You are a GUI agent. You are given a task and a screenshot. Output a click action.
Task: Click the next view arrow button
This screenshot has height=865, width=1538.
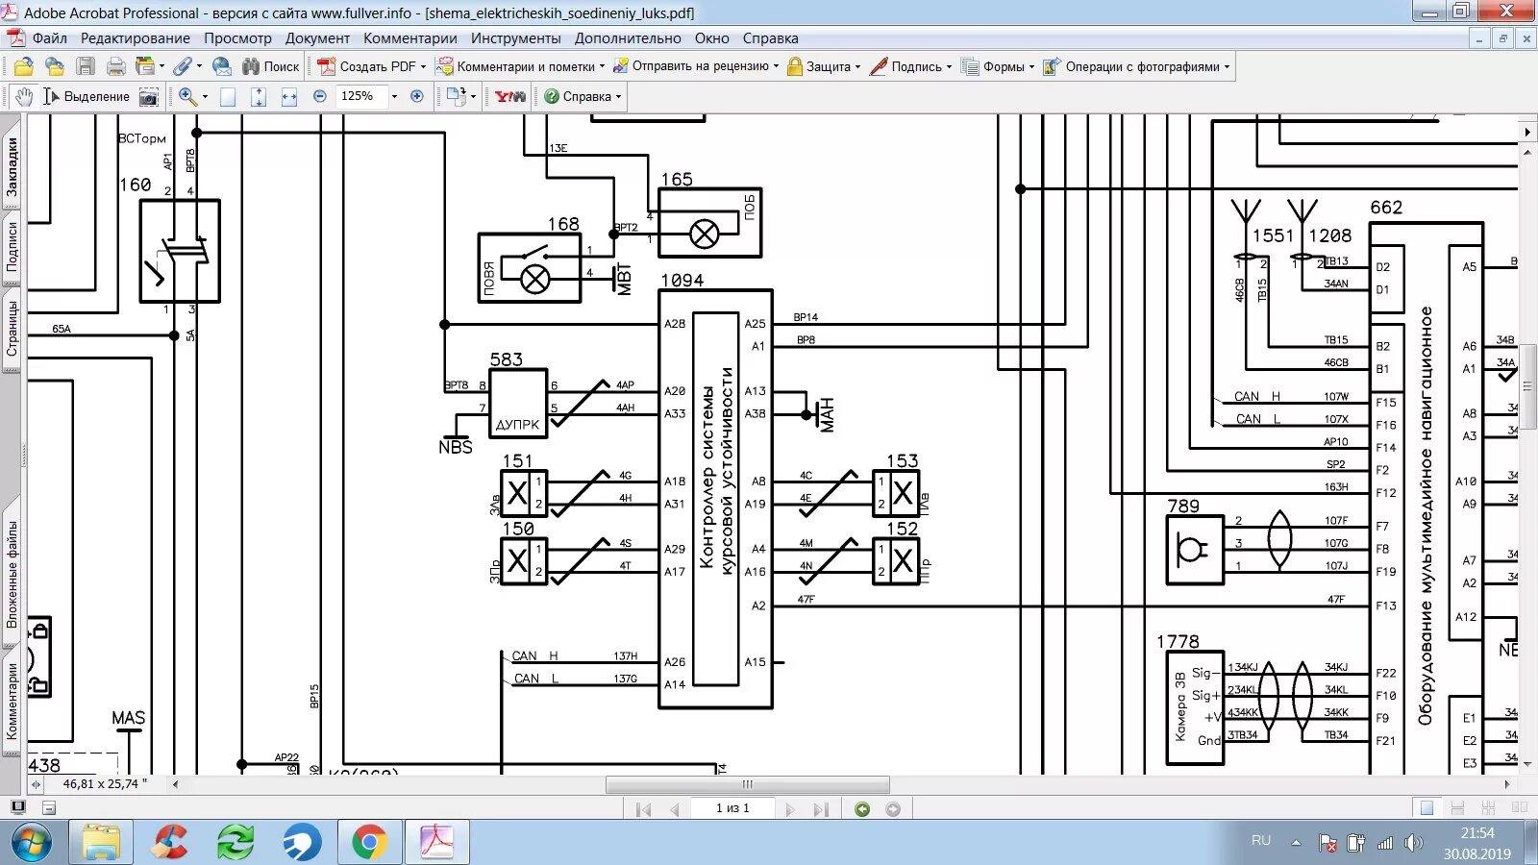pyautogui.click(x=893, y=809)
